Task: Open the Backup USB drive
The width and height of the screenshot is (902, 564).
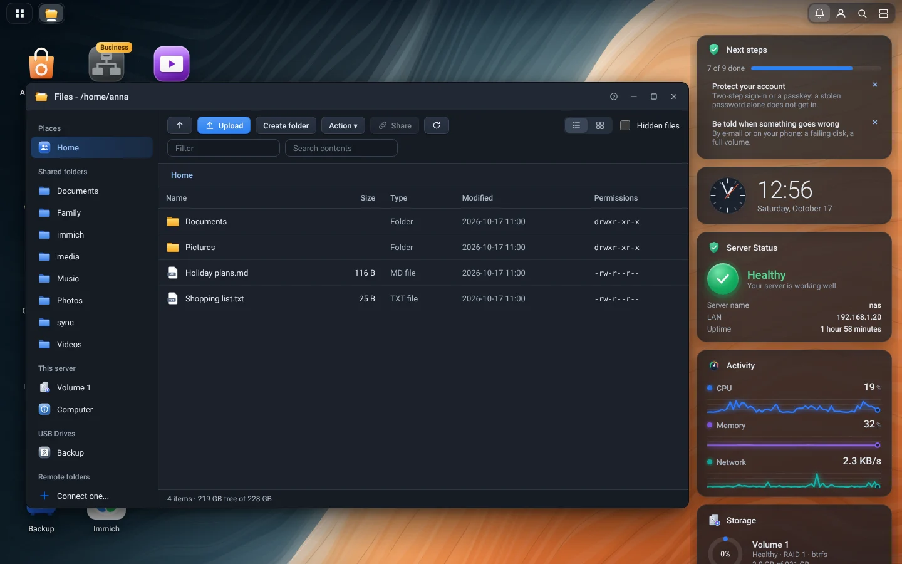Action: pyautogui.click(x=91, y=452)
